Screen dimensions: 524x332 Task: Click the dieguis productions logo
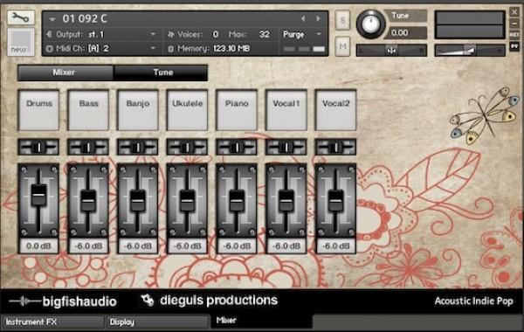pyautogui.click(x=210, y=301)
